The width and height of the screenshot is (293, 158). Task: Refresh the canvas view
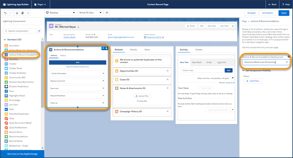pos(107,13)
